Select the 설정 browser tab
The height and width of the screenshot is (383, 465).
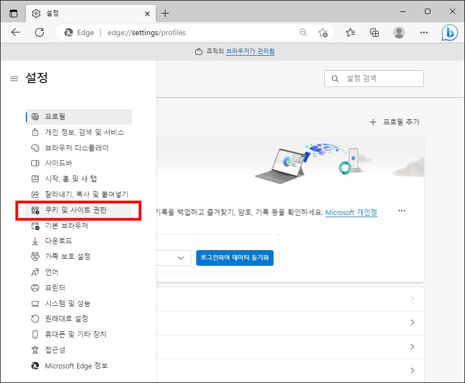(51, 13)
